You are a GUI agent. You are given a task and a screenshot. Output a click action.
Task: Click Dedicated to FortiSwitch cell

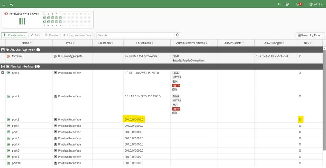(140, 56)
